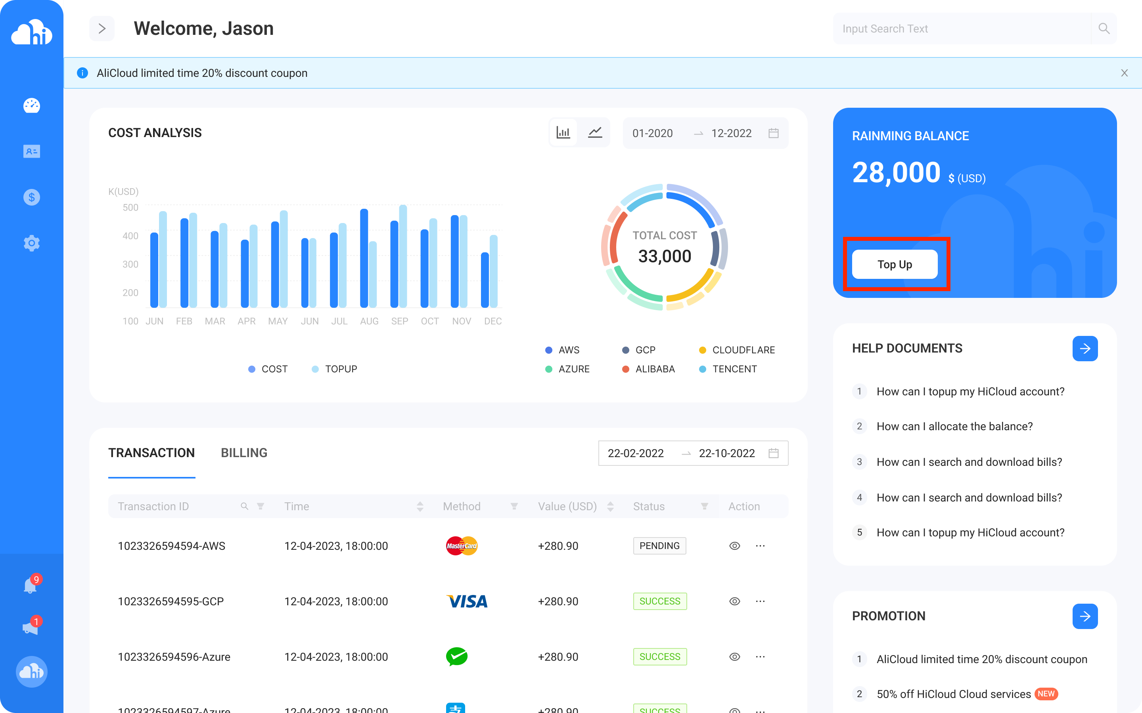
Task: Edit the 22-02-2022 transaction start date
Action: click(636, 454)
